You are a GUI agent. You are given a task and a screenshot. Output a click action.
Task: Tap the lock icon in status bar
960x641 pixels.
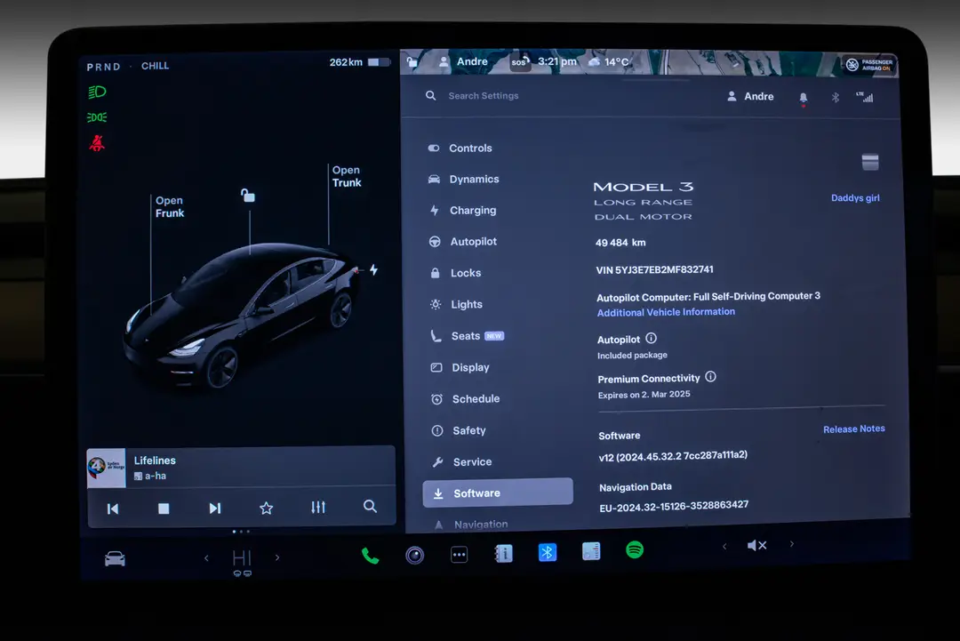(412, 62)
